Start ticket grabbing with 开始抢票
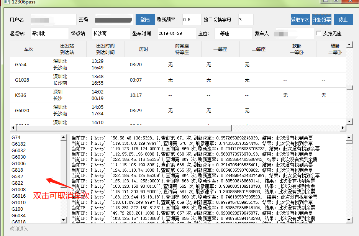The width and height of the screenshot is (359, 236). (322, 20)
